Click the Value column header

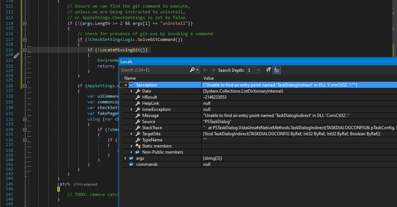click(x=208, y=78)
